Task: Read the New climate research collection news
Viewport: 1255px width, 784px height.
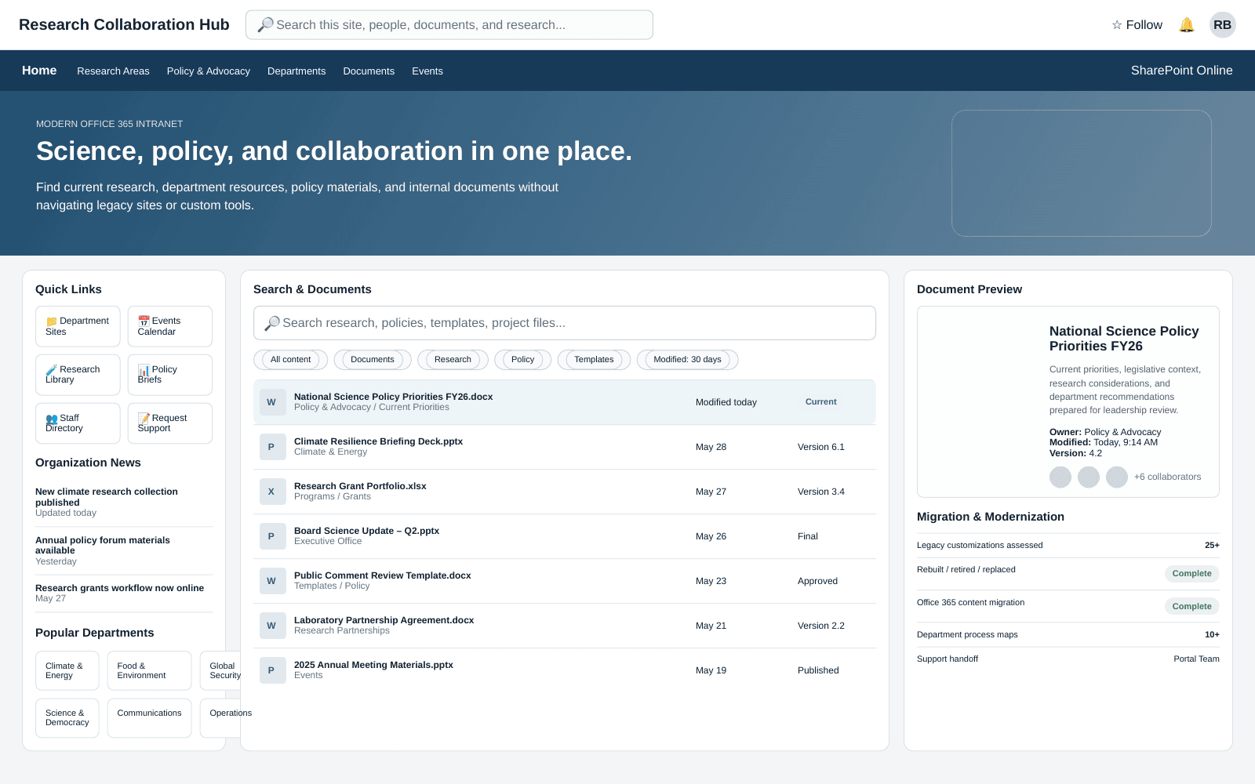Action: [x=124, y=503]
